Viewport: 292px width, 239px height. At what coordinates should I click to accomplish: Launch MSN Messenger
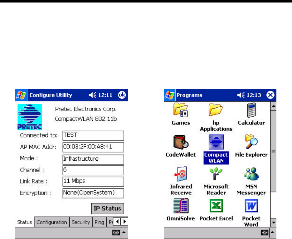[251, 174]
